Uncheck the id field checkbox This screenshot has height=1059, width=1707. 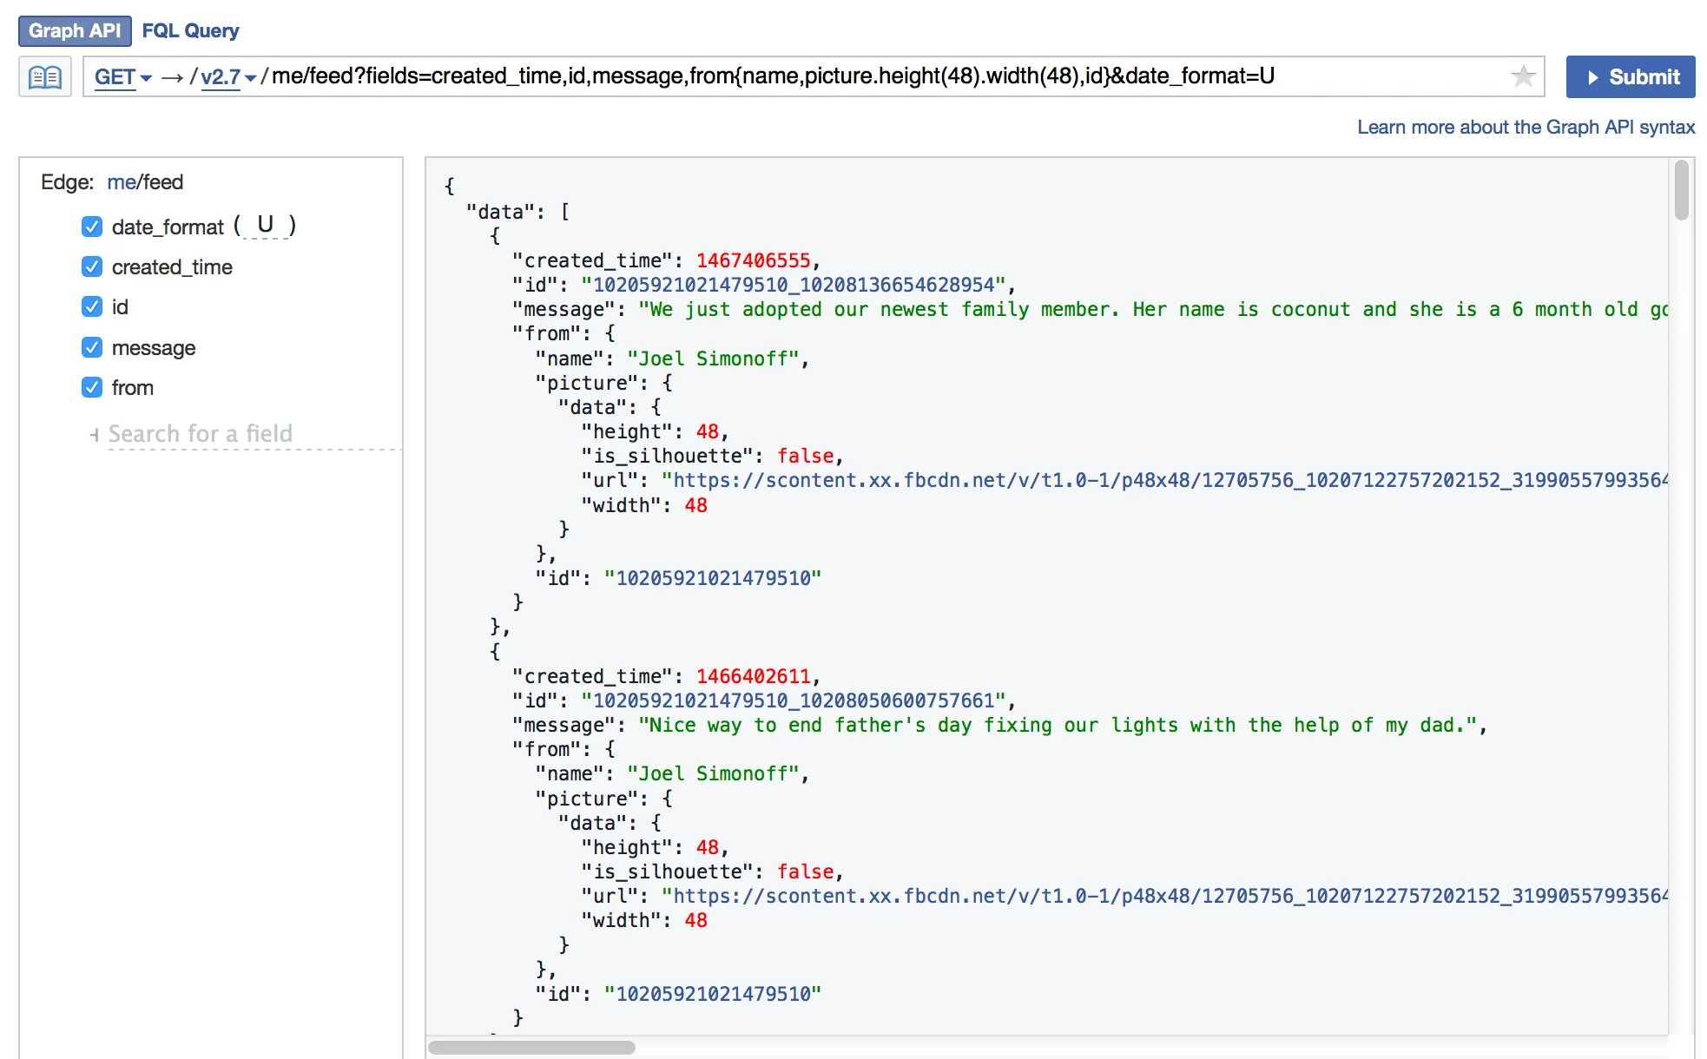point(92,306)
